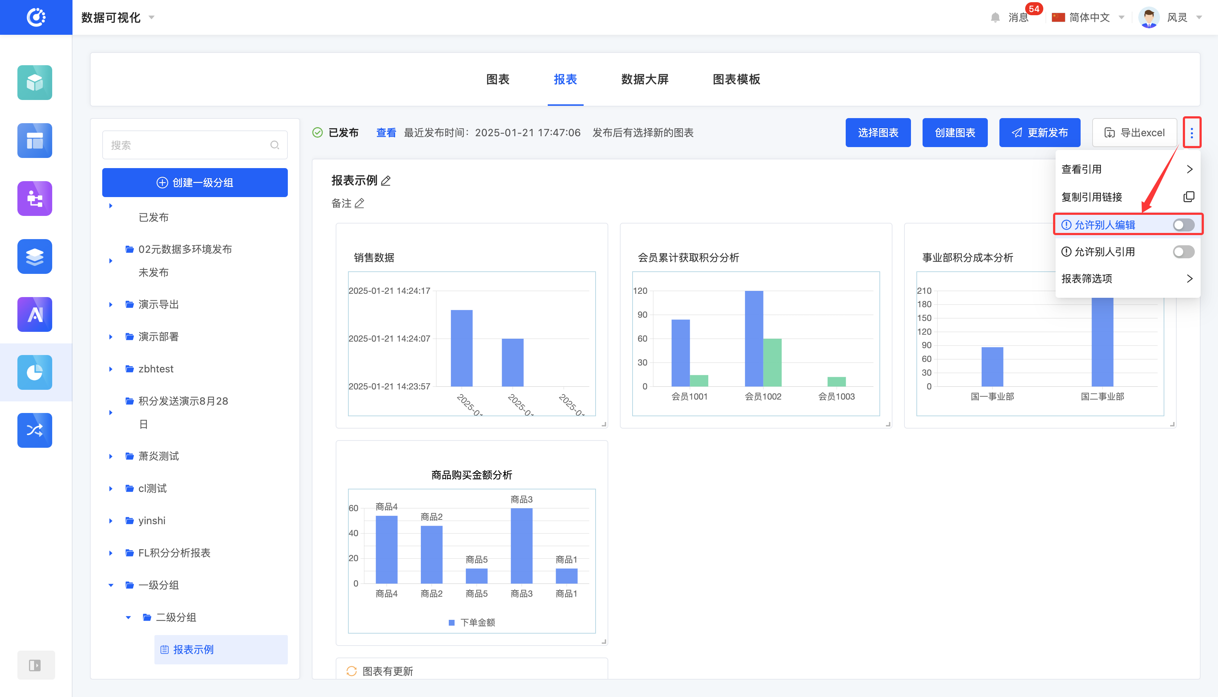Click the green cube sidebar icon
1218x697 pixels.
(x=34, y=82)
